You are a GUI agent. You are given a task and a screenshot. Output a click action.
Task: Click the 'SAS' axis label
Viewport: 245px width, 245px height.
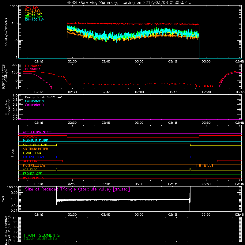(3, 199)
